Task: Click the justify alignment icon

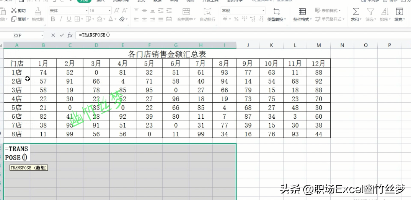Action: point(161,19)
